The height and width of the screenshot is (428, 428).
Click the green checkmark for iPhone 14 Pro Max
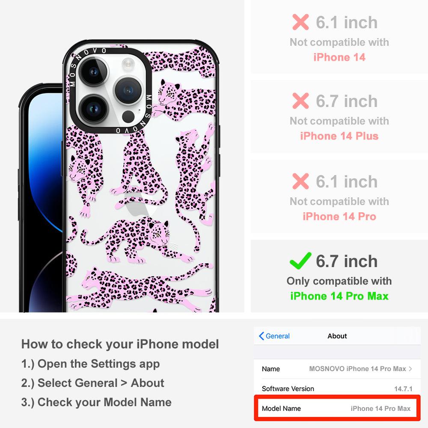coord(300,261)
